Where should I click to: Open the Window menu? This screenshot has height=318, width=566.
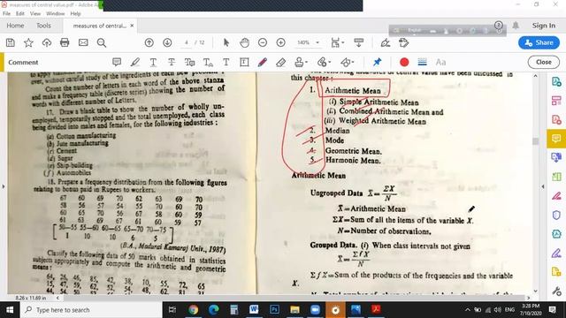pos(55,13)
